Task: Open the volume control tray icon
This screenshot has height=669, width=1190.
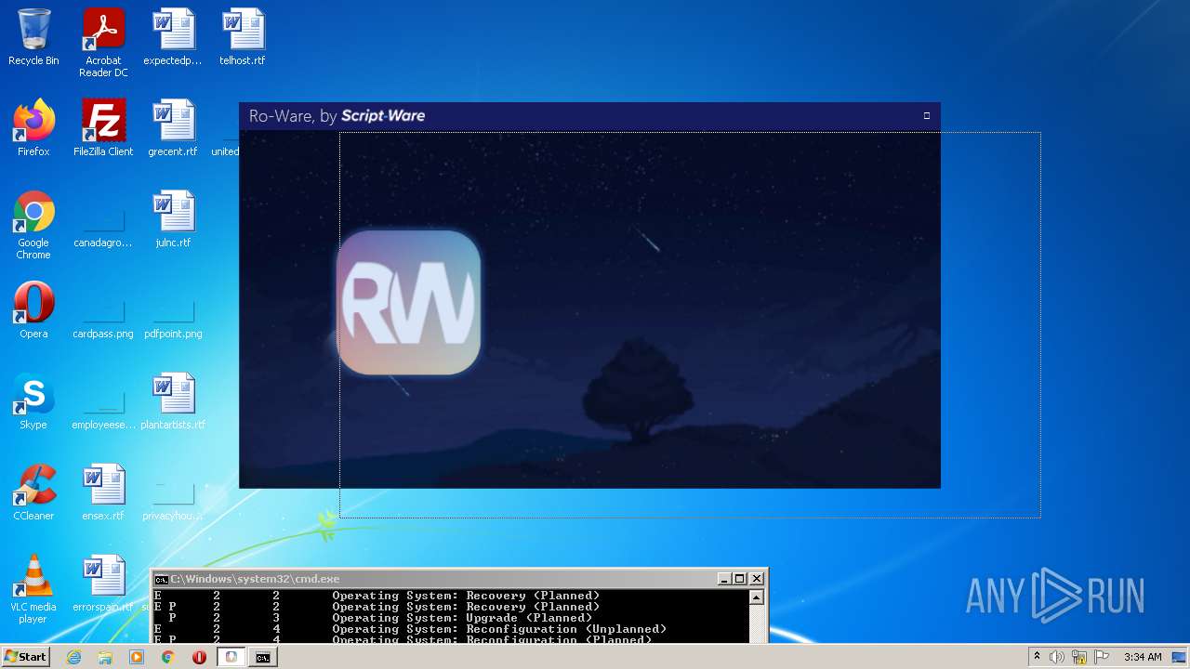Action: (x=1057, y=657)
